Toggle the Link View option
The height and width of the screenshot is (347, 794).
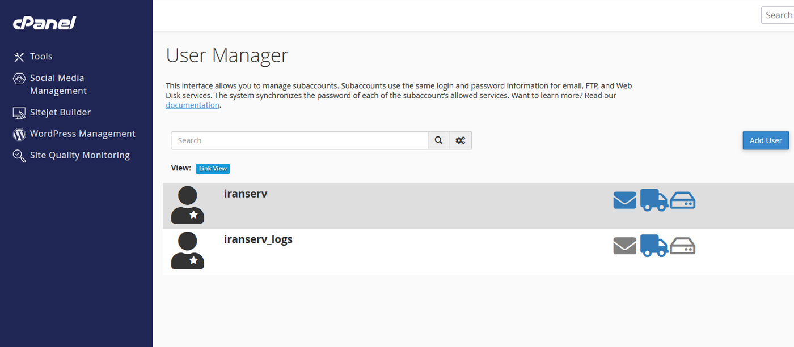(x=213, y=169)
